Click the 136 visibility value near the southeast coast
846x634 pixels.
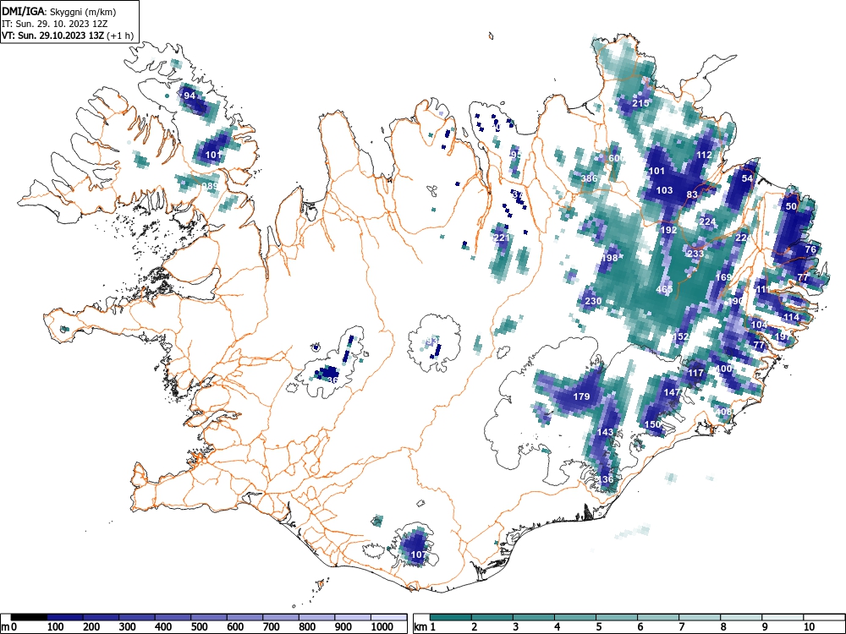[606, 479]
